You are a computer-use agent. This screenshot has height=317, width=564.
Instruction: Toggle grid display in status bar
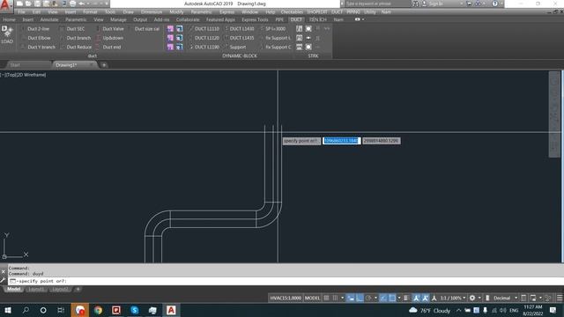327,298
